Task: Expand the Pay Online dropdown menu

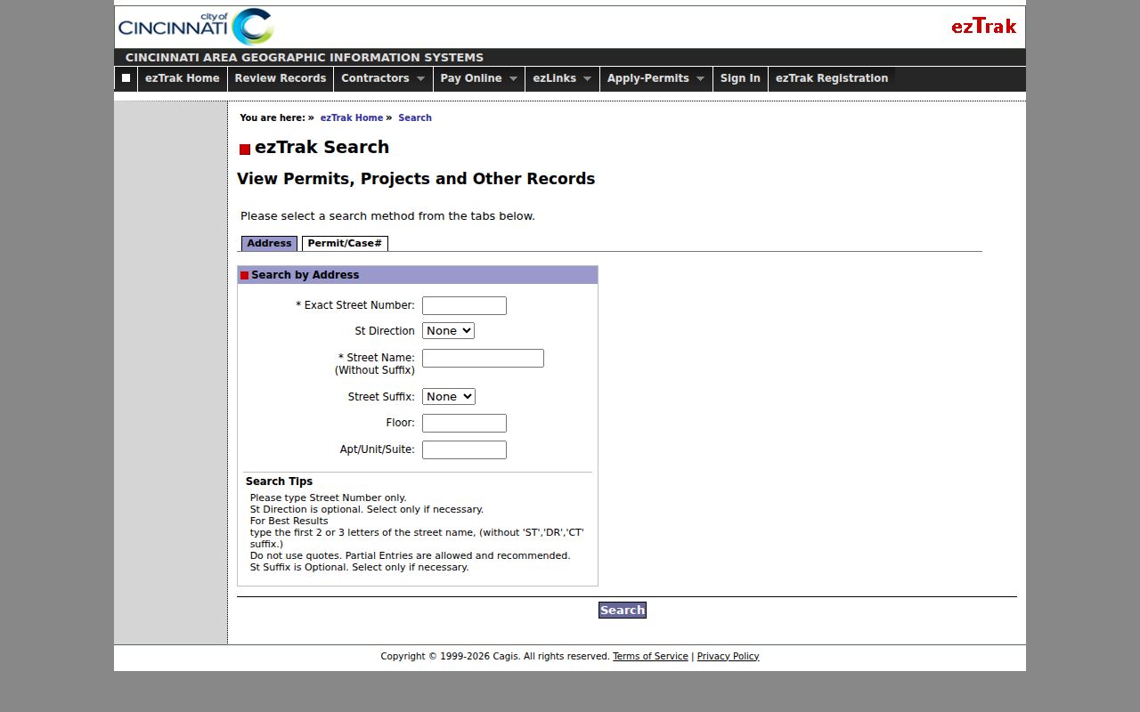Action: pos(479,78)
